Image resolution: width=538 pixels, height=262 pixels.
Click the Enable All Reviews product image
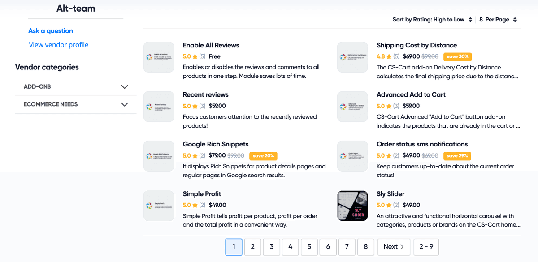tap(159, 57)
